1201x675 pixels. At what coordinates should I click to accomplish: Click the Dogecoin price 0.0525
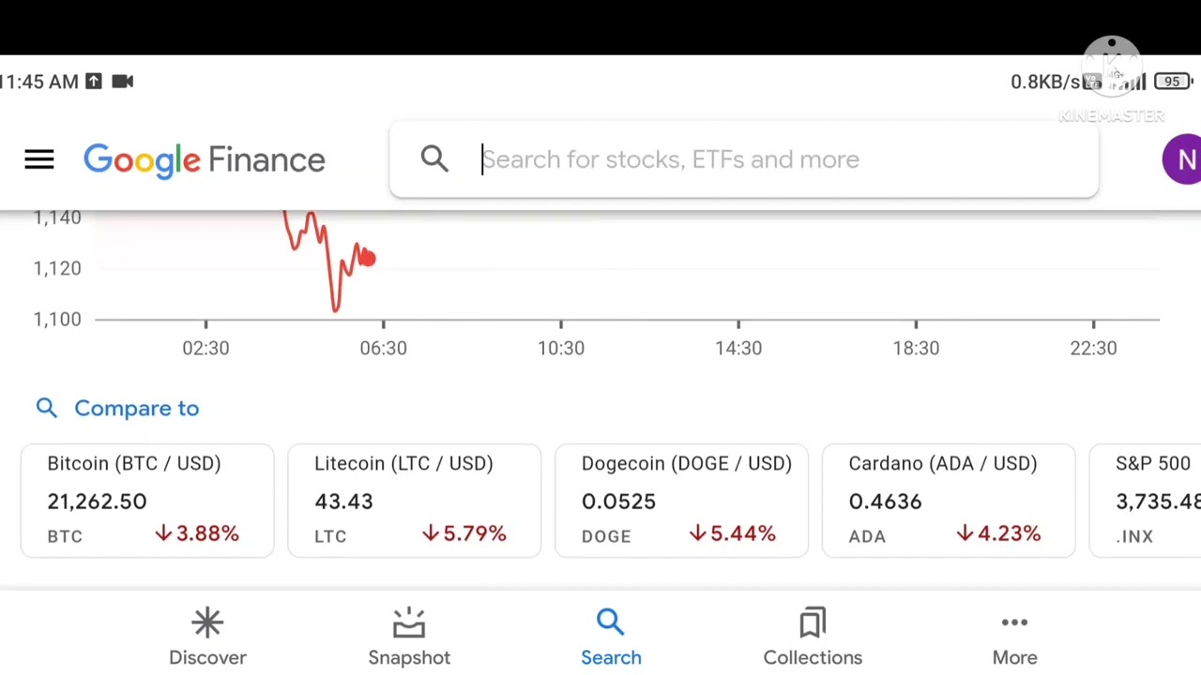[x=618, y=502]
